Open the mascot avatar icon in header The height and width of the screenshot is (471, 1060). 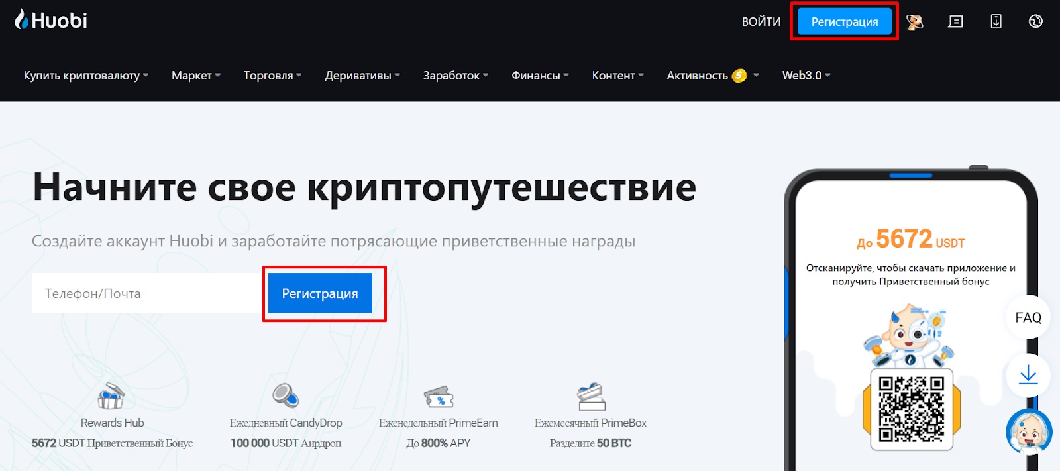(915, 22)
